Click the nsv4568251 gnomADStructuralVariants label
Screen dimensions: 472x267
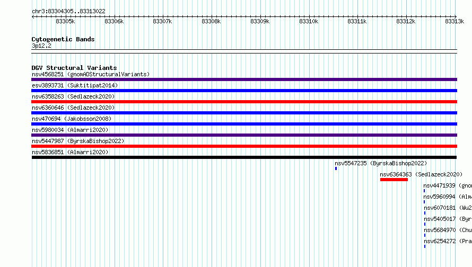pyautogui.click(x=91, y=74)
